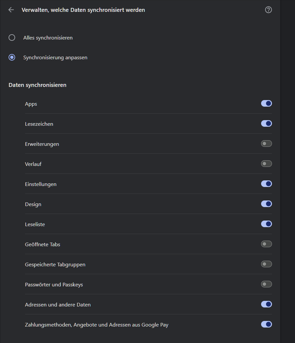Turn off Google Pay Zahlungsmethoden toggle

[x=266, y=324]
